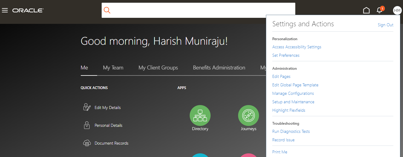Open the Journeys app icon

[248, 115]
